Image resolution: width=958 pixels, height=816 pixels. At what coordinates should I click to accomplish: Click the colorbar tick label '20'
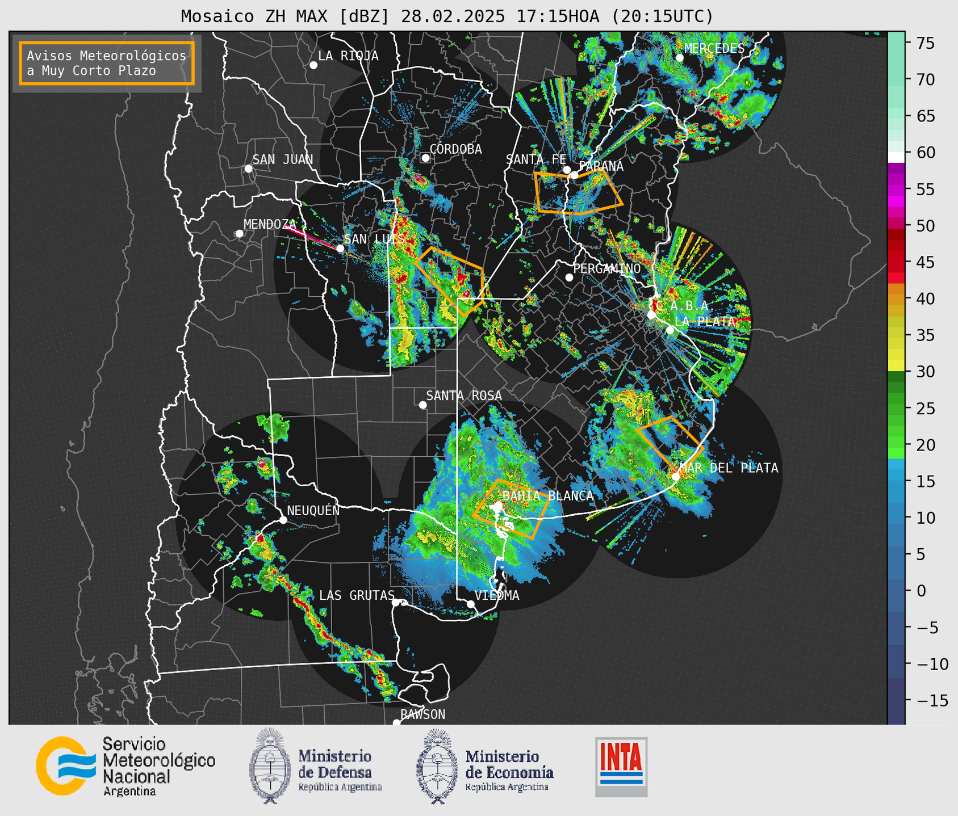click(x=926, y=445)
